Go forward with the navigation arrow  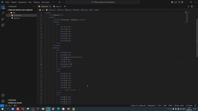pos(63,2)
